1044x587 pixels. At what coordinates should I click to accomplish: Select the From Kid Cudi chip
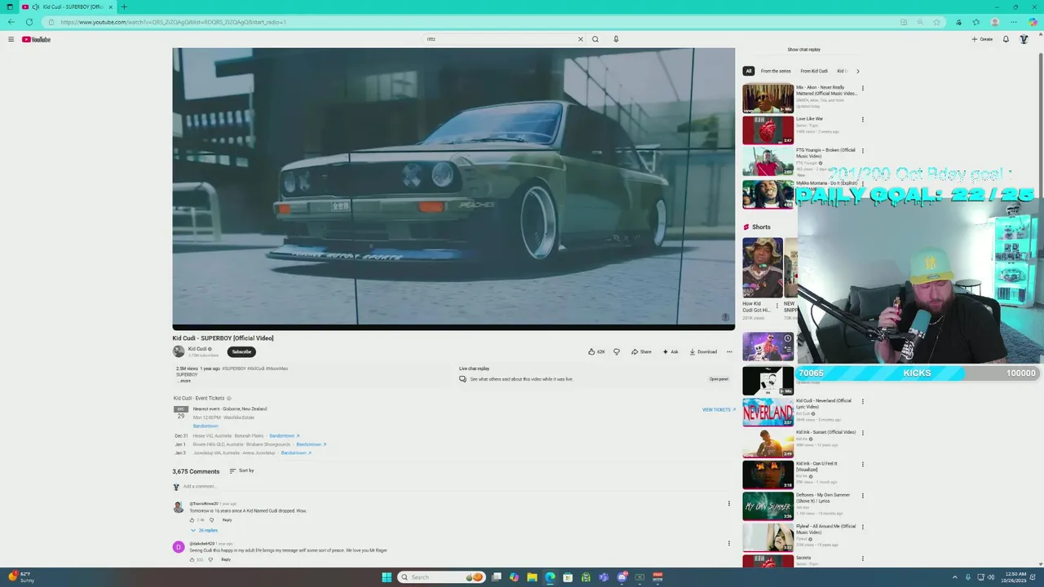point(814,71)
